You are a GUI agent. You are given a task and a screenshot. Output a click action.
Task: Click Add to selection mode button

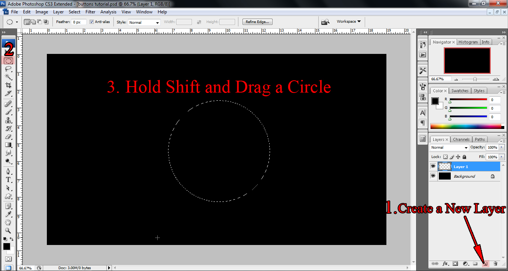pos(33,22)
